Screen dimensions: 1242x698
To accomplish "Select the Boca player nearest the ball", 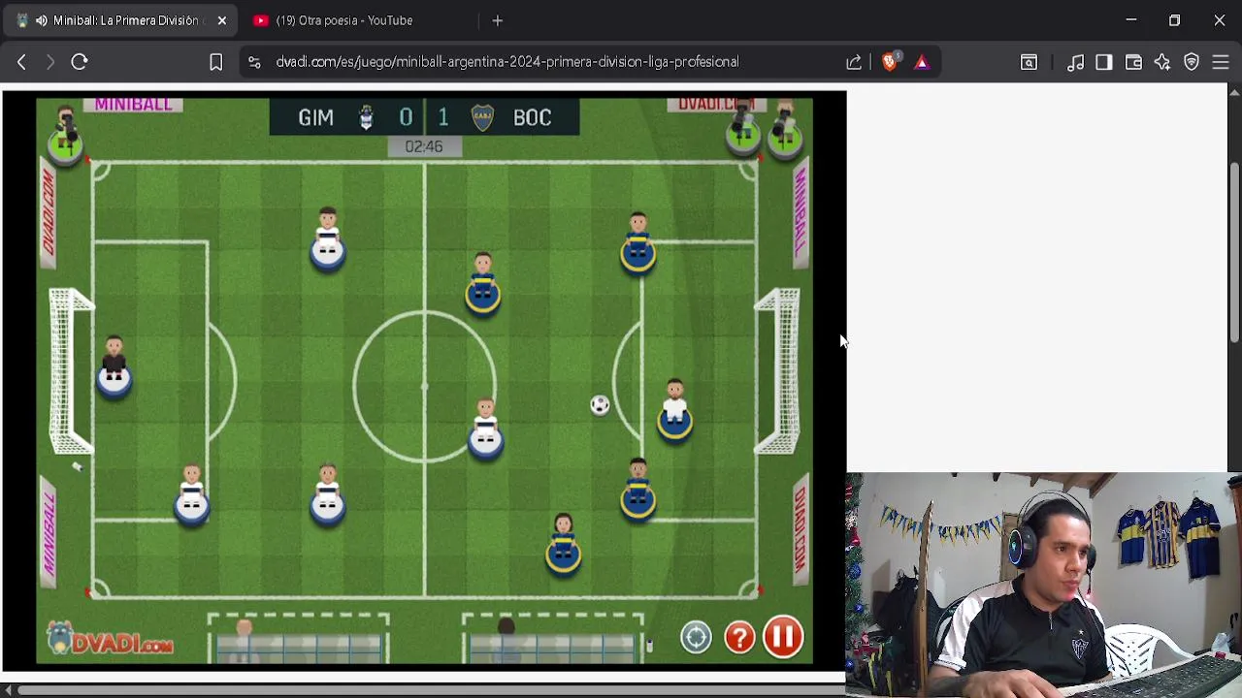I will pyautogui.click(x=674, y=411).
